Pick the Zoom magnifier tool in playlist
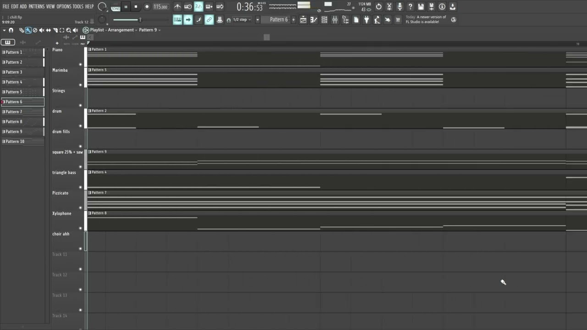Viewport: 587px width, 330px height. [68, 30]
